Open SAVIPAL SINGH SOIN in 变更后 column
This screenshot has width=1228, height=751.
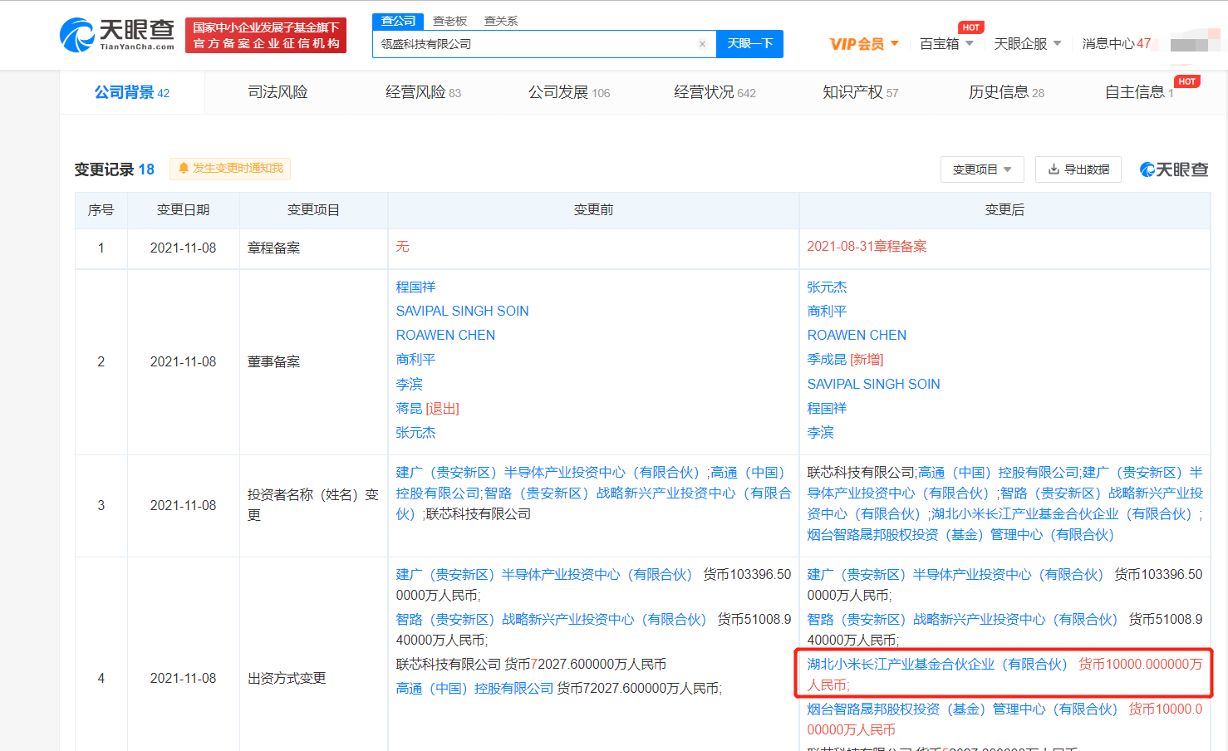(873, 385)
